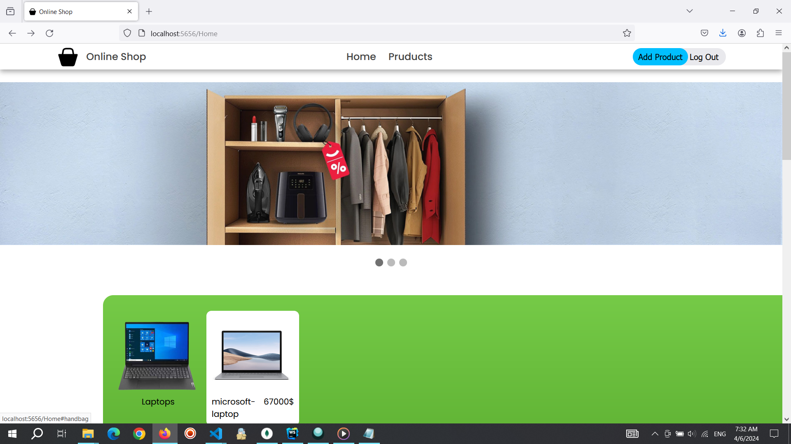Click the shopping basket logo icon

pos(68,57)
